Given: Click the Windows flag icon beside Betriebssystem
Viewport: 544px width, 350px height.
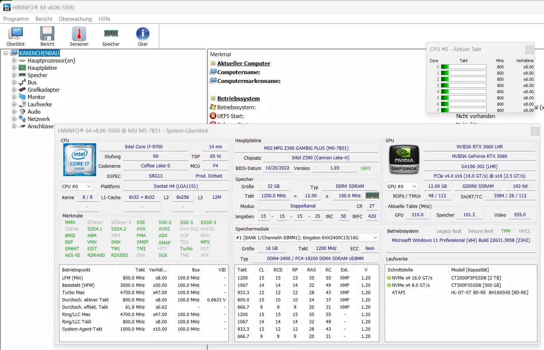Looking at the screenshot, I should pos(213,107).
